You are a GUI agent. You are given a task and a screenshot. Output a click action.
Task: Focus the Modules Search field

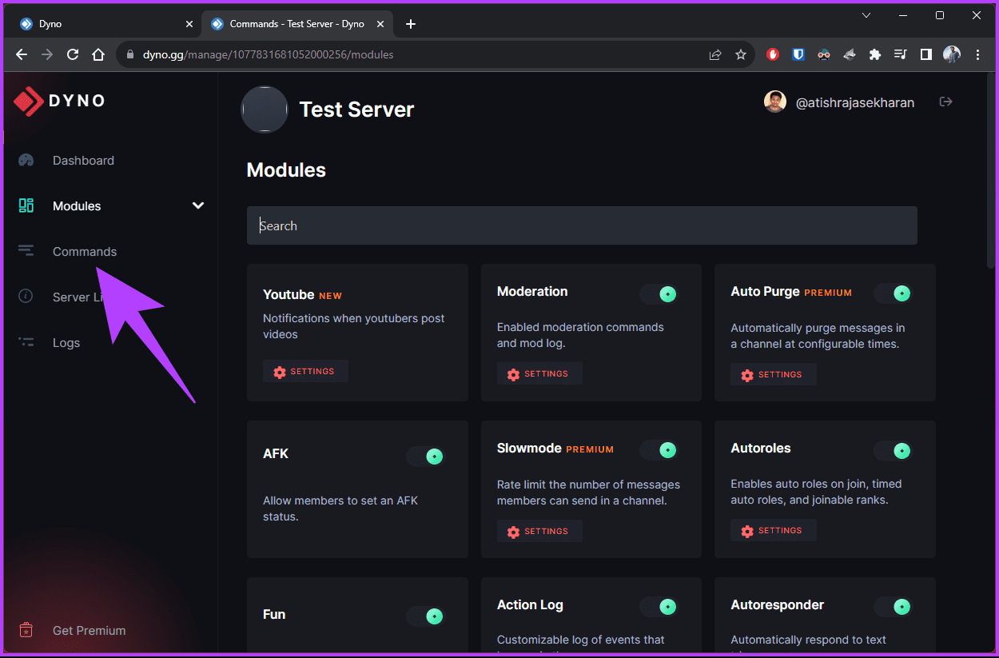coord(582,225)
